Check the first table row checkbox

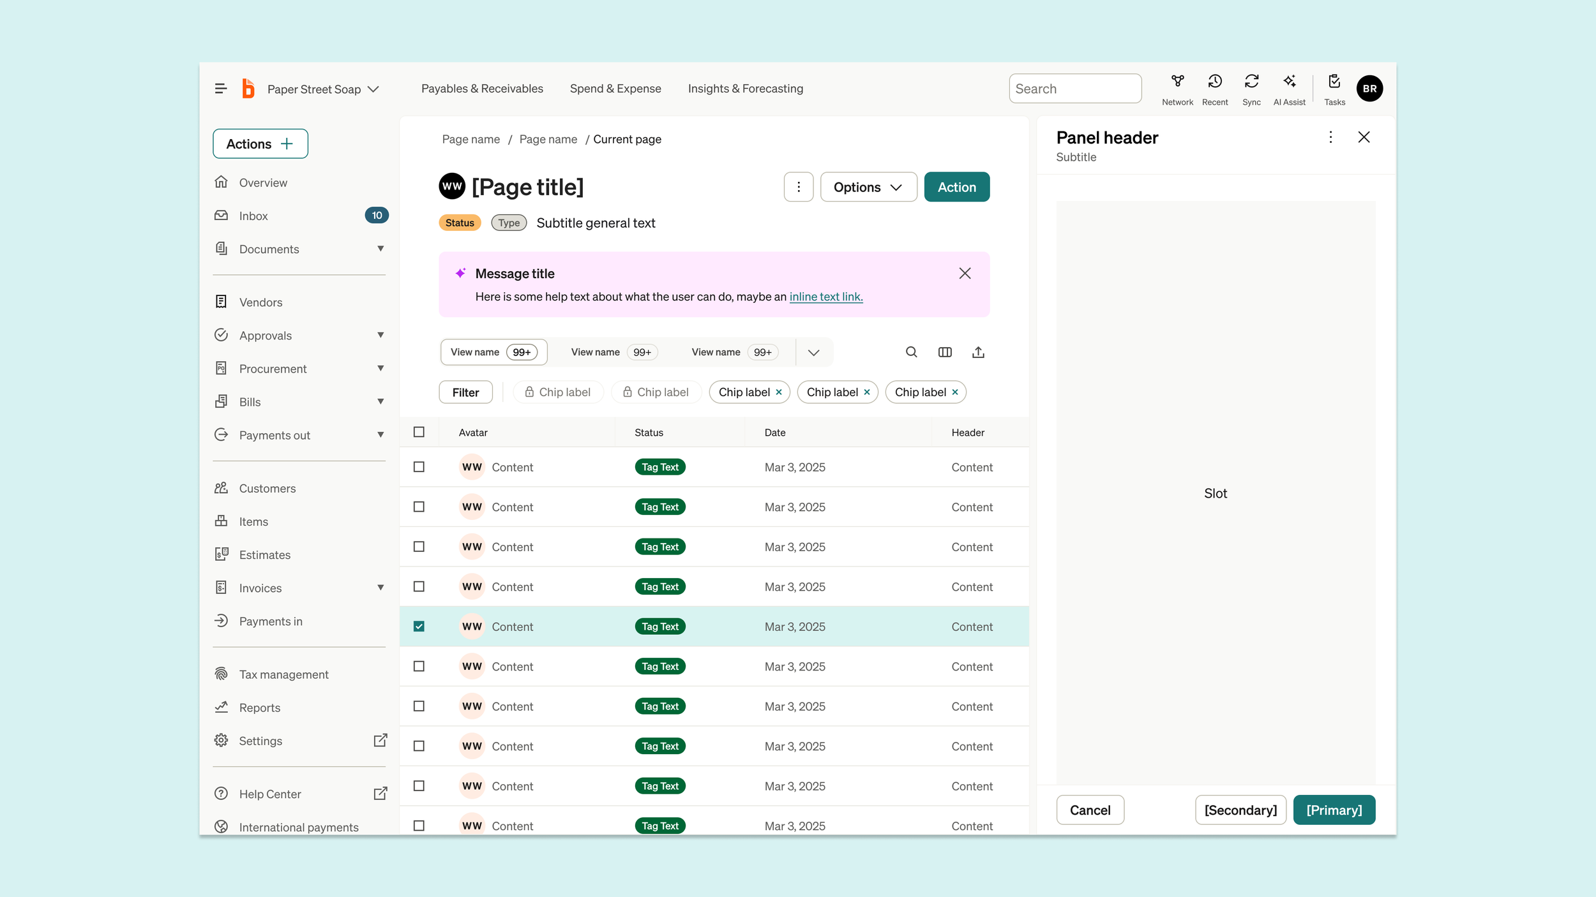[419, 467]
